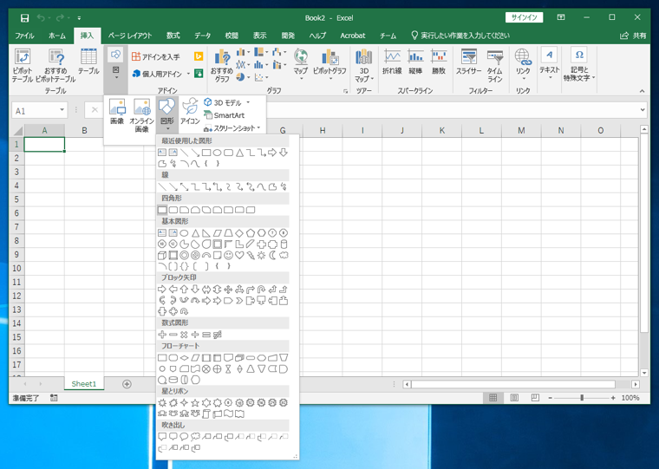659x469 pixels.
Task: Add a new sheet with plus button
Action: [x=127, y=384]
